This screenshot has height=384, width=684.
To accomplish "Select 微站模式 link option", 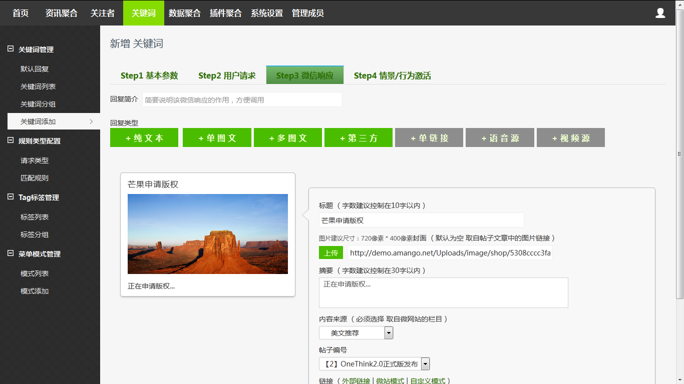I will tap(390, 380).
